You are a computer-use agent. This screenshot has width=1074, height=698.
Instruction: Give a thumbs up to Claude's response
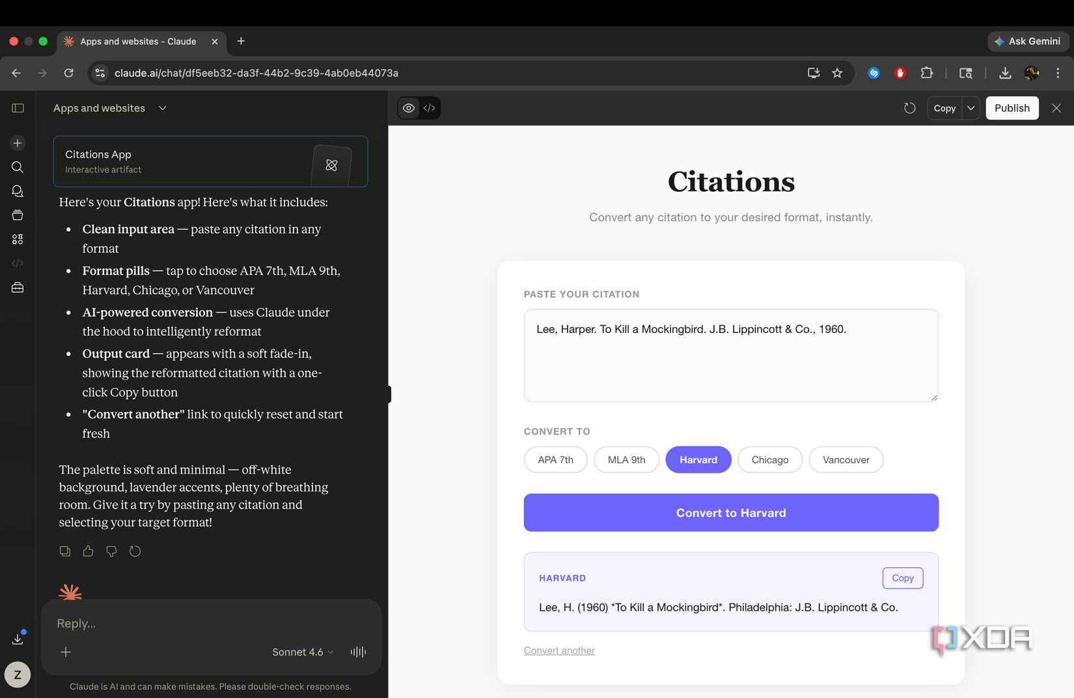pos(88,551)
